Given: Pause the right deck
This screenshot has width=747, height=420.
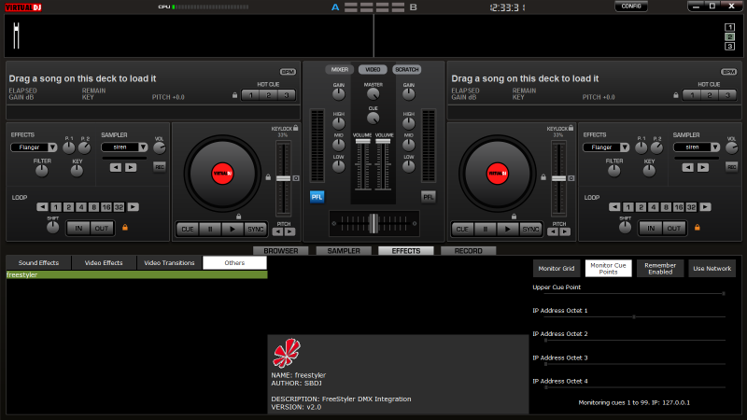Looking at the screenshot, I should [x=486, y=229].
